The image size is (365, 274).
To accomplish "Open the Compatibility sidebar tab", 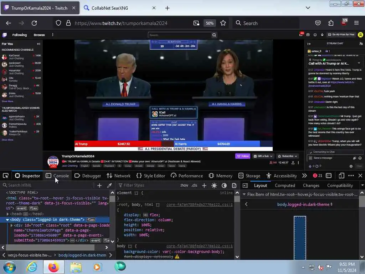I will pyautogui.click(x=340, y=186).
